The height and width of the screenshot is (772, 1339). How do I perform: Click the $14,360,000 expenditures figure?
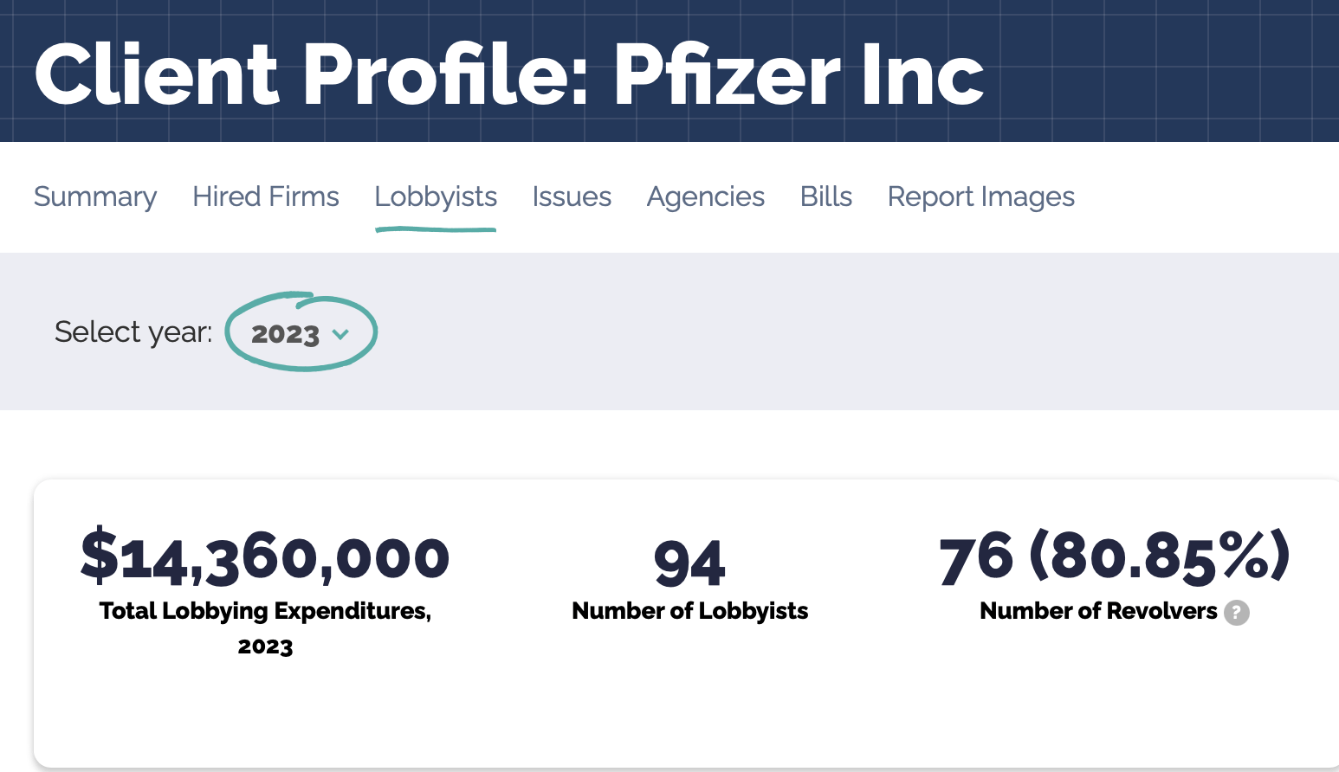265,556
